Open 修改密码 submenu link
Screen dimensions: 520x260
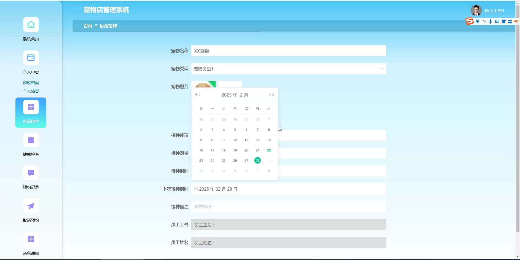click(31, 83)
